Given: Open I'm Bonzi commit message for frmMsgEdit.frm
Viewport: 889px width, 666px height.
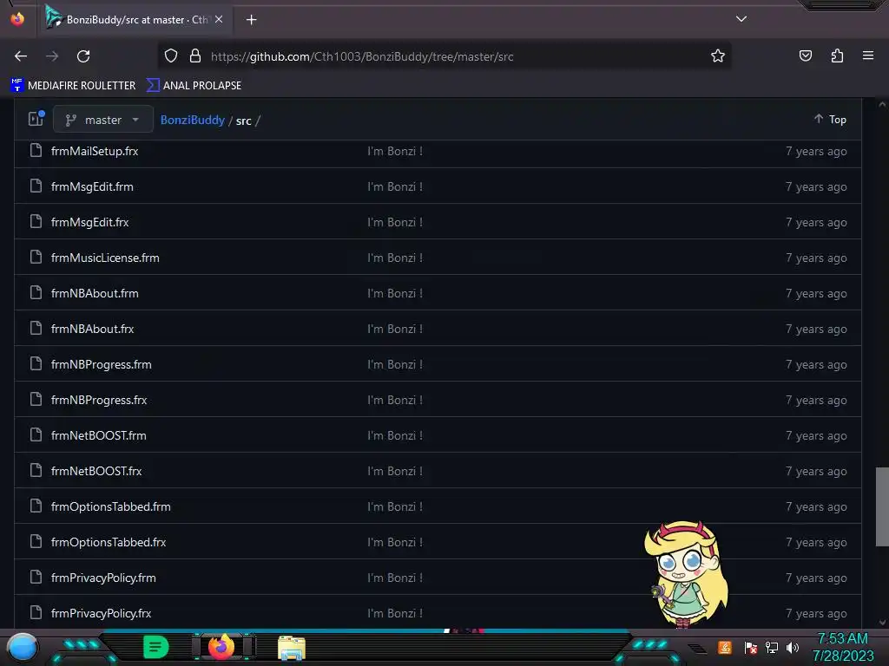Looking at the screenshot, I should pyautogui.click(x=395, y=187).
